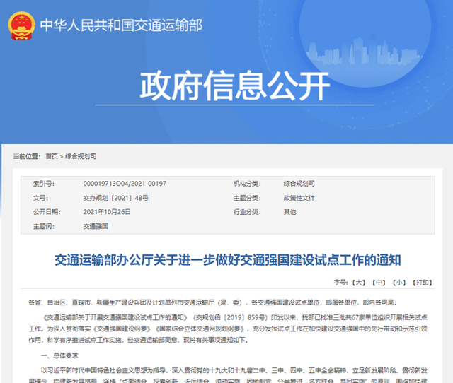The height and width of the screenshot is (383, 453).
Task: Click the 打印 print button
Action: [422, 283]
